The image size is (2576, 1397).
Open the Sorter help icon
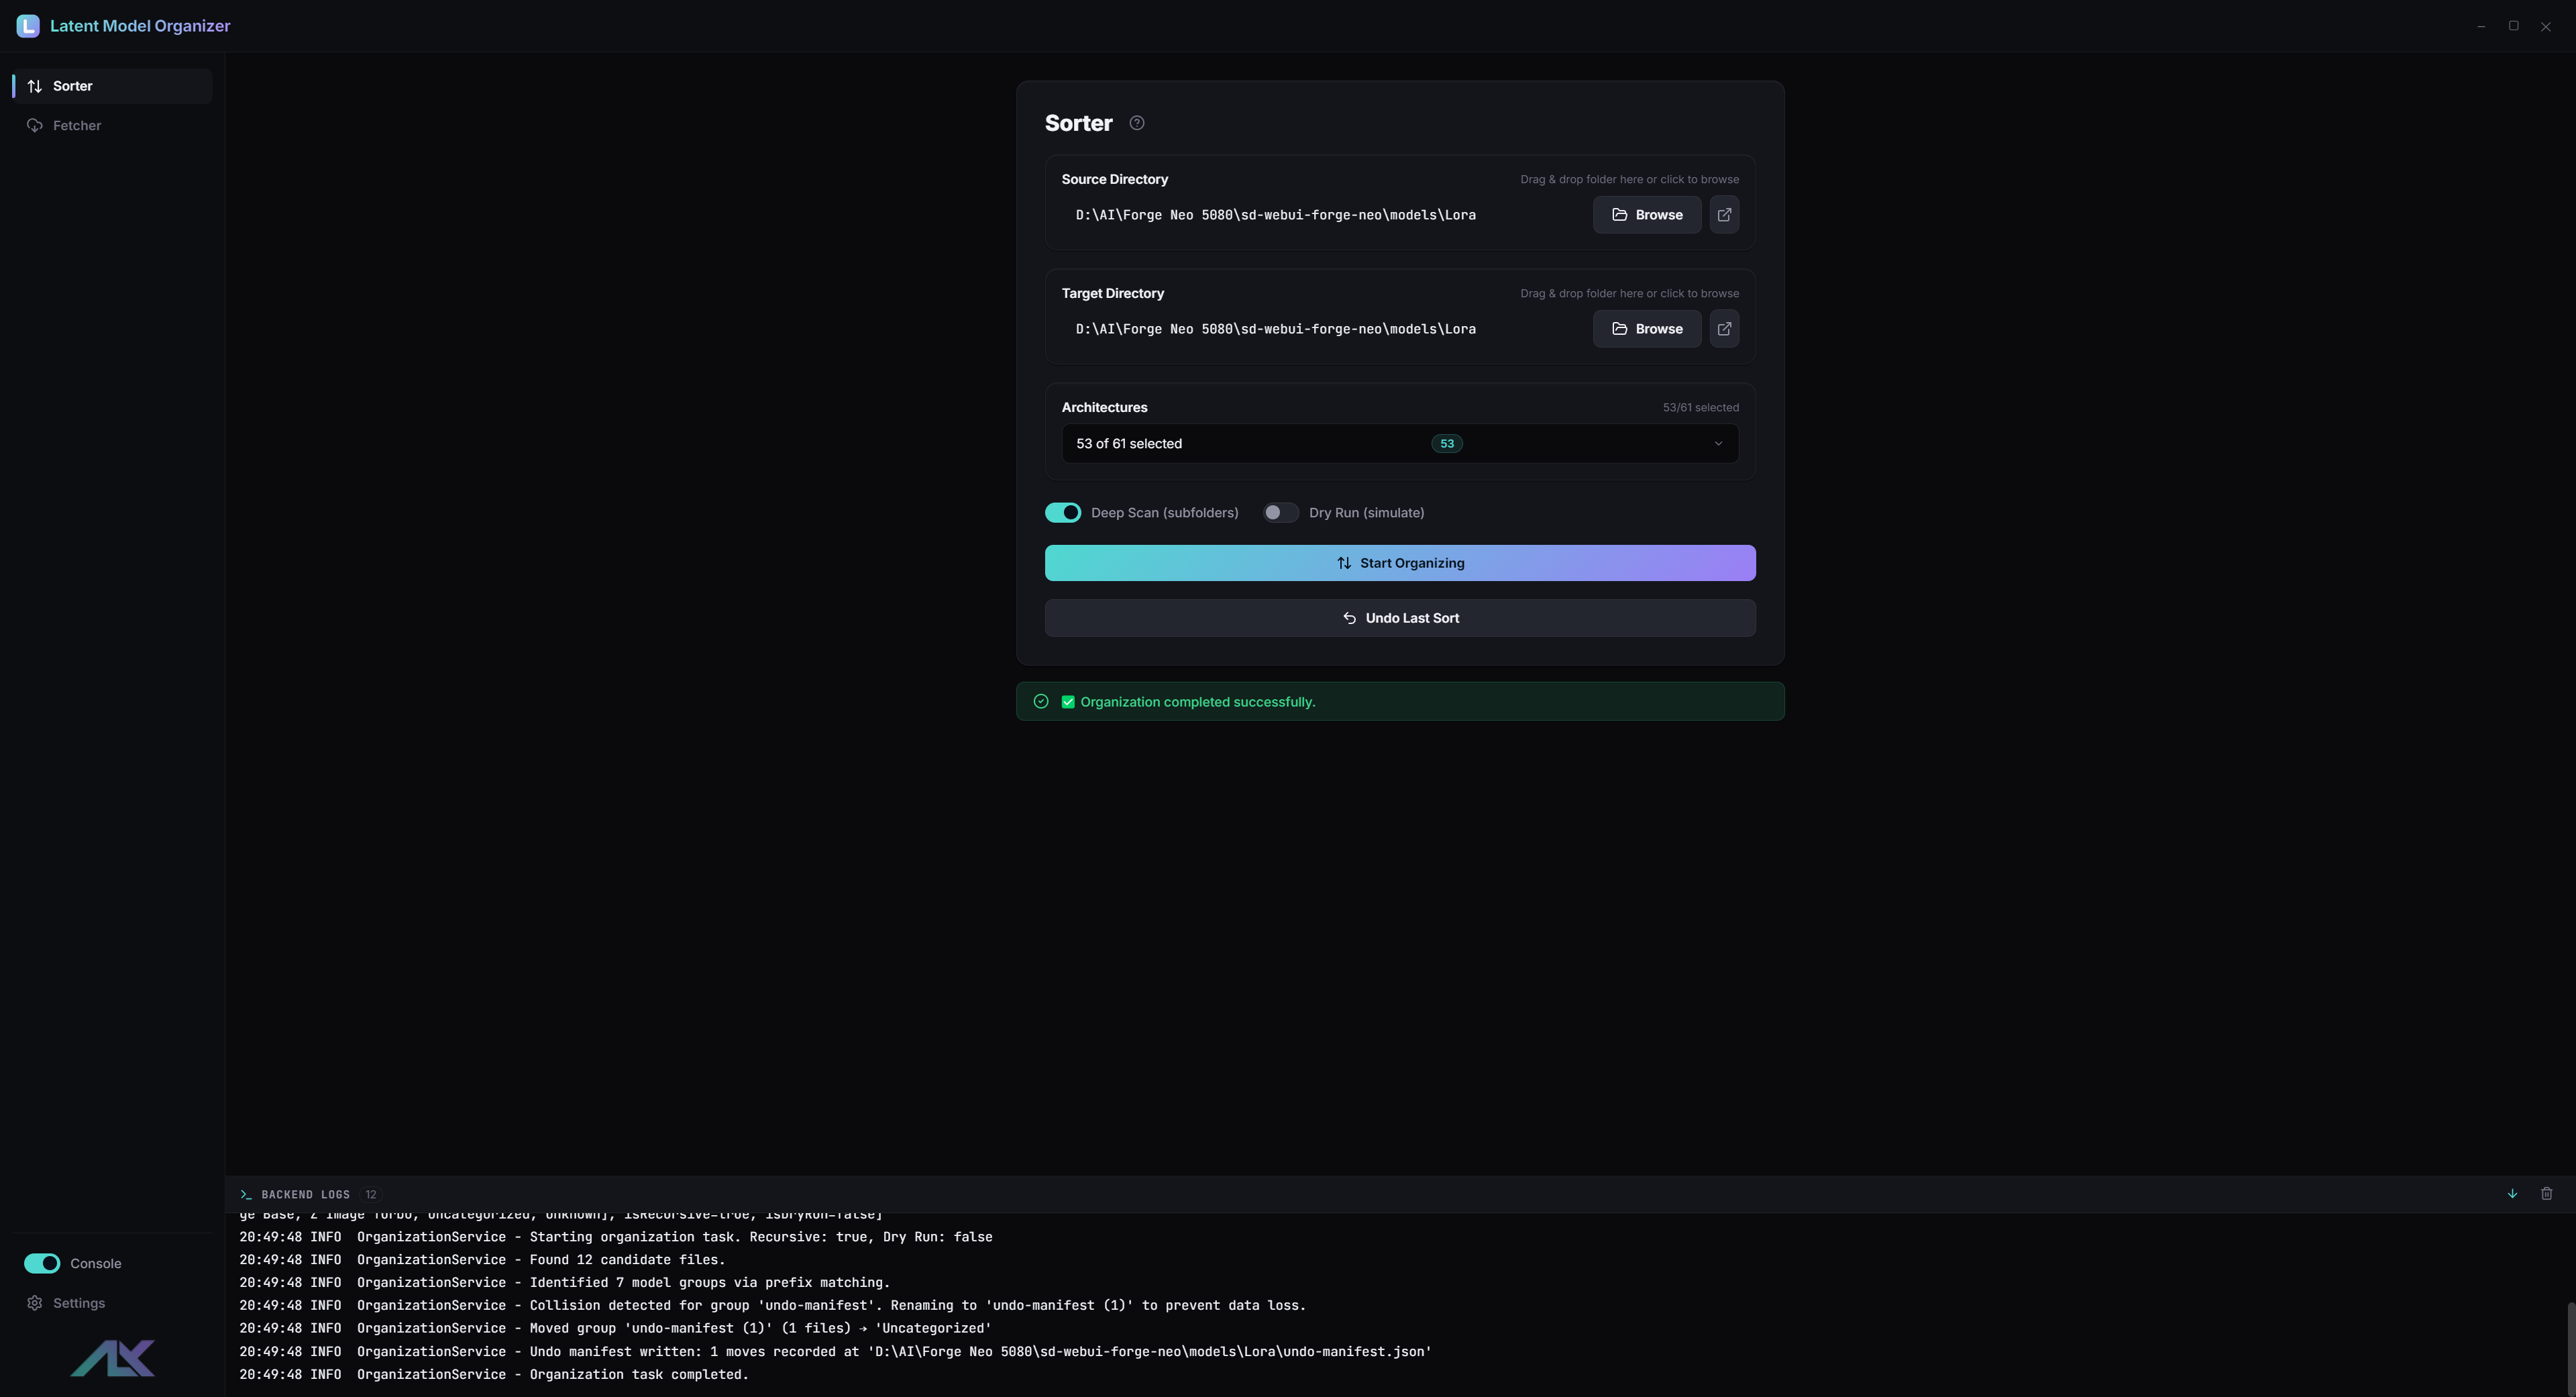(1136, 123)
